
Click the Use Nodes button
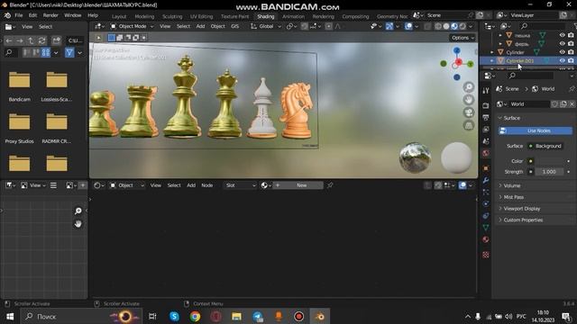(x=536, y=130)
